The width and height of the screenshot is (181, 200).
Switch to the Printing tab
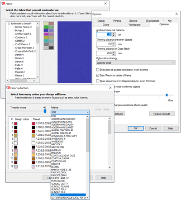click(x=117, y=21)
